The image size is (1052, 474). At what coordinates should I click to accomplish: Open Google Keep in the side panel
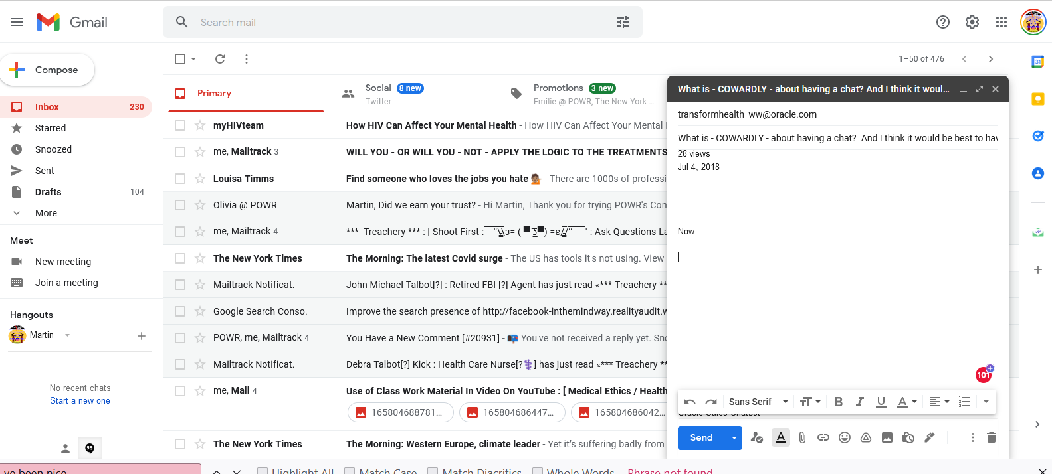coord(1037,99)
